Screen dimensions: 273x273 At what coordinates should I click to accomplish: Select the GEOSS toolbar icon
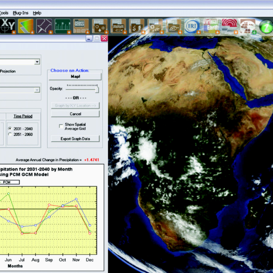click(81, 25)
